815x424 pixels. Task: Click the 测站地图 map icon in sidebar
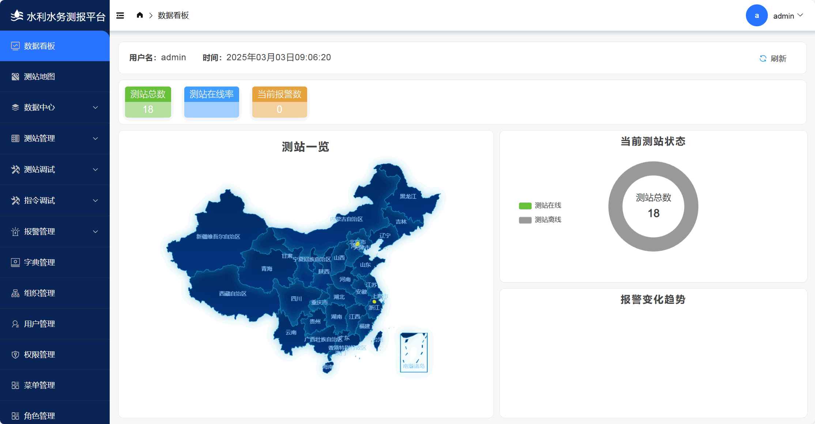[15, 77]
